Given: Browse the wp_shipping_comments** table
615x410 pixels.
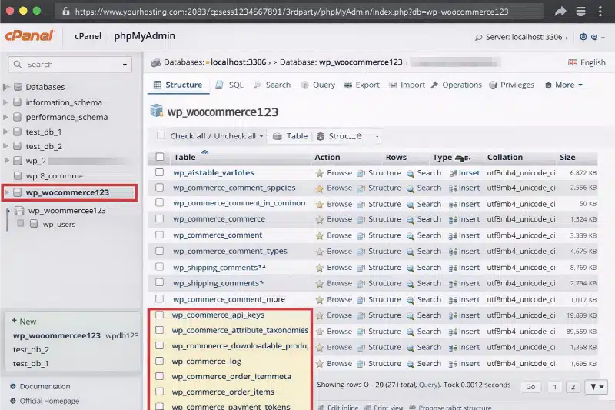Looking at the screenshot, I should 339,268.
